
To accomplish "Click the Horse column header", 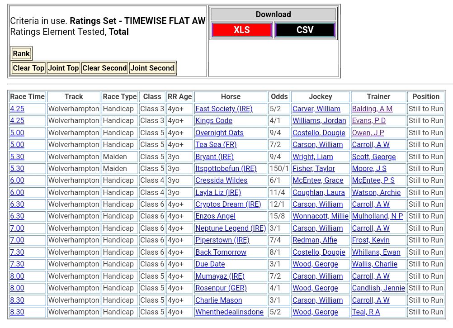I will [x=231, y=97].
